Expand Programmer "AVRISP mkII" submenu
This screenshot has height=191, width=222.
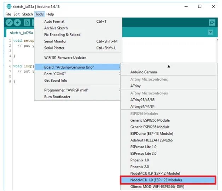(78, 90)
